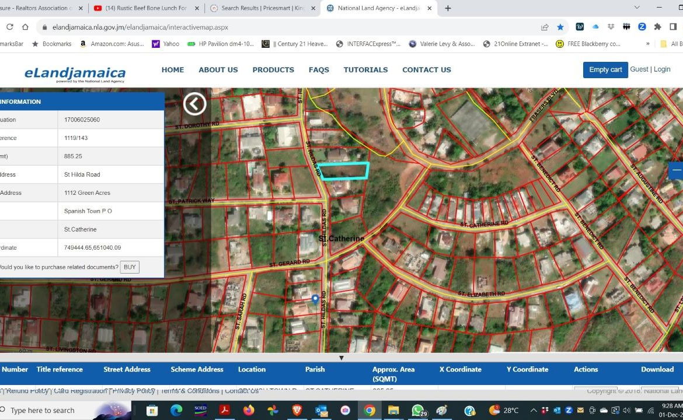Switch to the Pricesmart Search Results tab
The height and width of the screenshot is (420, 683).
point(263,8)
